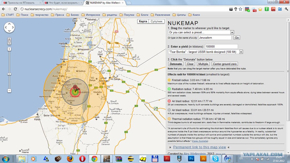Open the Пресса bookmarks folder
Image resolution: width=290 pixels, height=163 pixels.
point(57,15)
